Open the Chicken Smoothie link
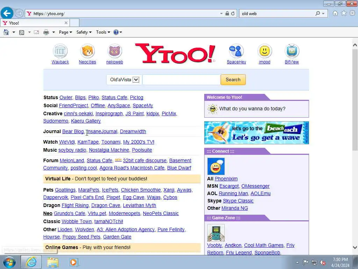 click(x=141, y=190)
